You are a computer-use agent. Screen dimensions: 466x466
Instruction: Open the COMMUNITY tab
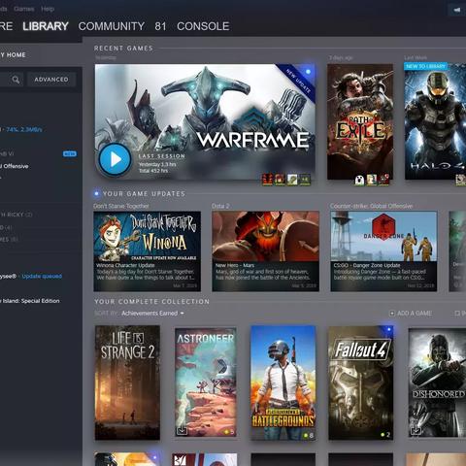(112, 26)
